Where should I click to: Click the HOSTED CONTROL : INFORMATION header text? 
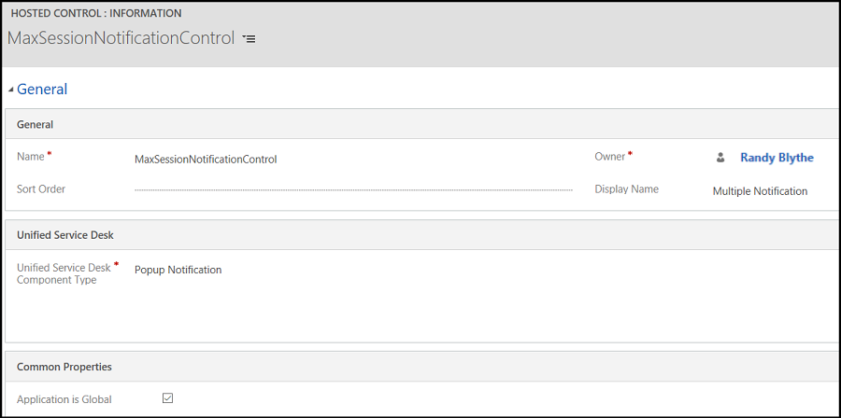[x=96, y=13]
